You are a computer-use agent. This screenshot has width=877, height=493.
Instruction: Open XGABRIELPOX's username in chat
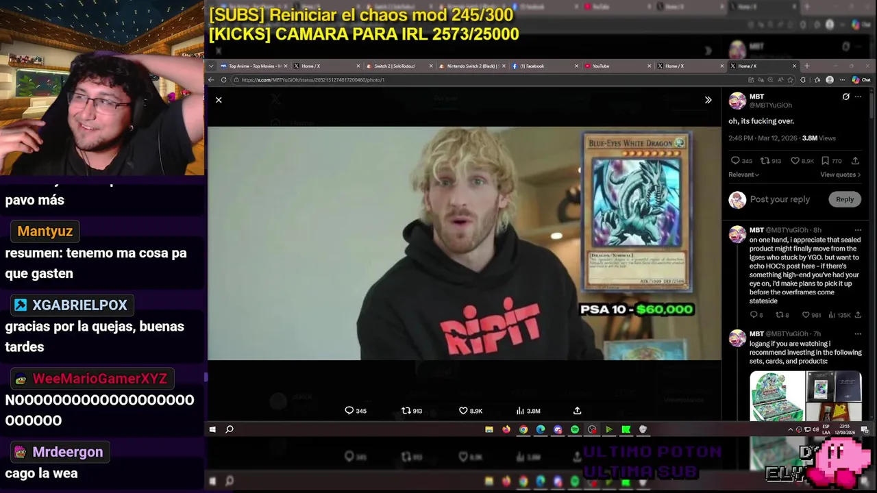[x=79, y=305]
